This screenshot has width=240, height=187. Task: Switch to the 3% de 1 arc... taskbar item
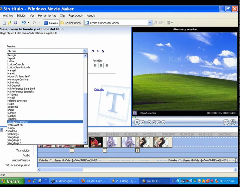coord(94,181)
